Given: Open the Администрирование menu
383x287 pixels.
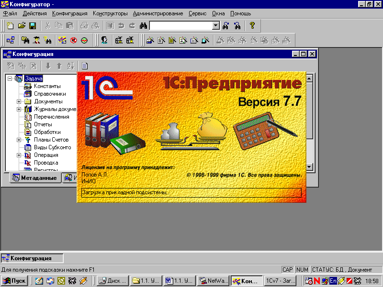Looking at the screenshot, I should tap(158, 14).
